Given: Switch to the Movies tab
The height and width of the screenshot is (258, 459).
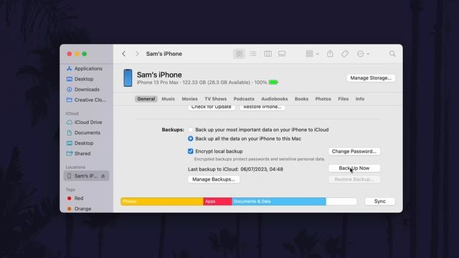Looking at the screenshot, I should click(x=189, y=99).
